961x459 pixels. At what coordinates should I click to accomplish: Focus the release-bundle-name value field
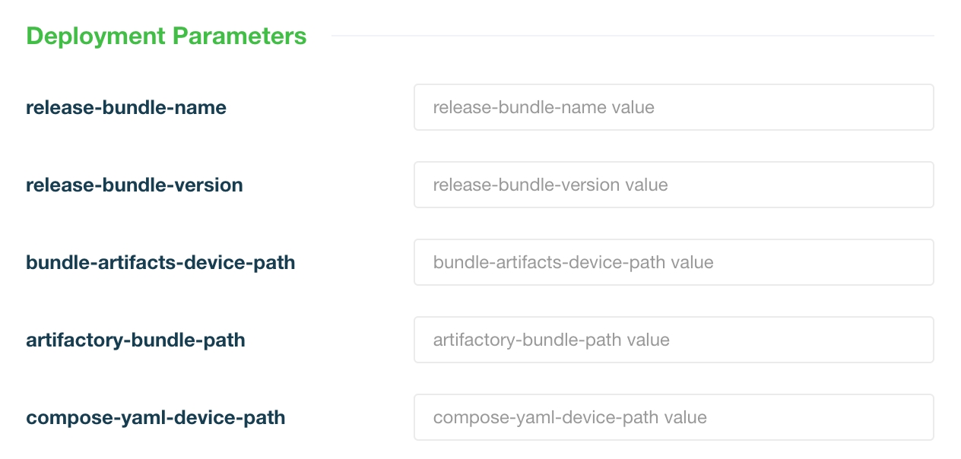[674, 107]
